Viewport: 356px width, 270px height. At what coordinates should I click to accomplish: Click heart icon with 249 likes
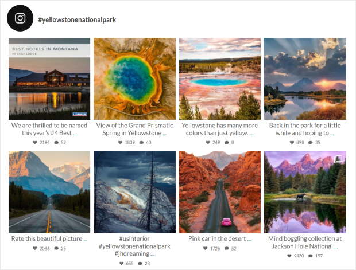click(x=208, y=142)
